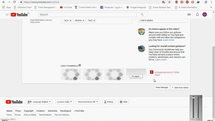Open the Google Hangouts bookmark
This screenshot has height=121, width=215.
click(136, 7)
